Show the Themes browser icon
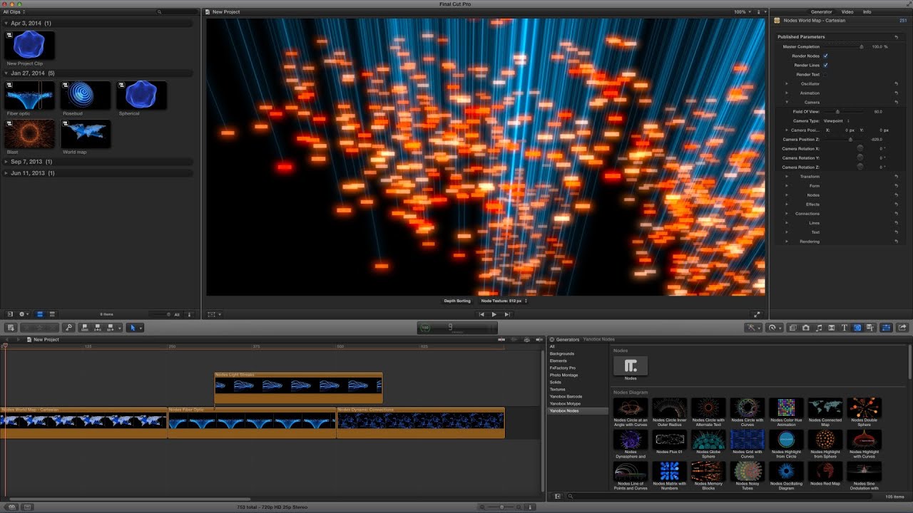913x513 pixels. pyautogui.click(x=869, y=328)
